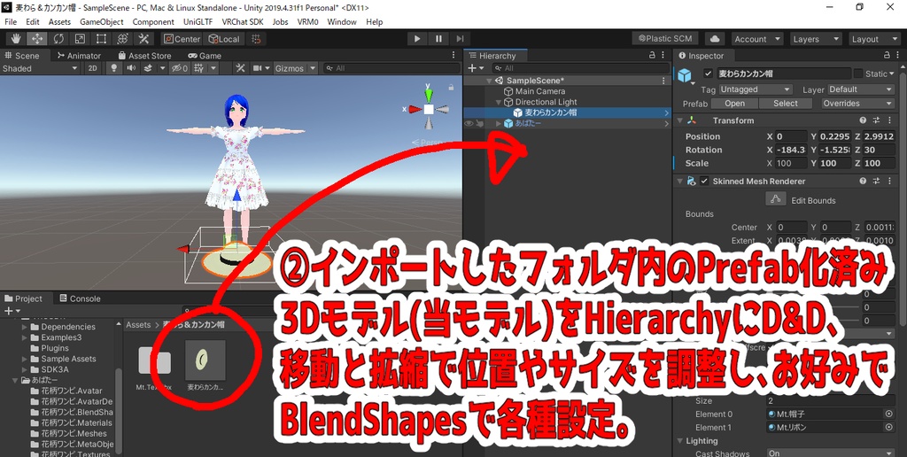Open Transform component preset settings icon

coord(876,120)
